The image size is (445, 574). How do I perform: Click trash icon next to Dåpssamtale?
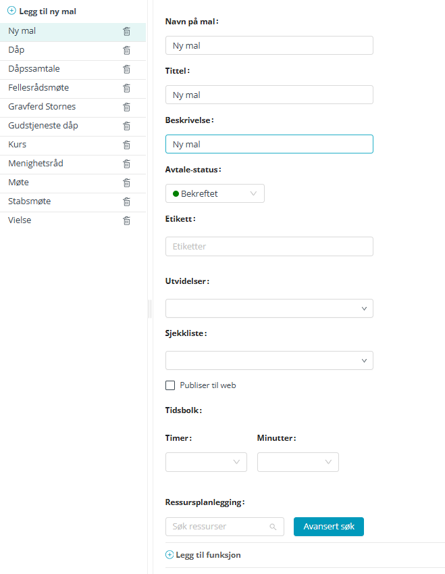coord(126,69)
